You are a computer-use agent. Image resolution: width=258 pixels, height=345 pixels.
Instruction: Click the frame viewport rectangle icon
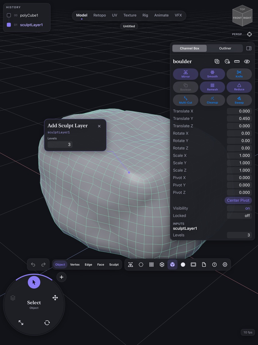[x=193, y=264]
